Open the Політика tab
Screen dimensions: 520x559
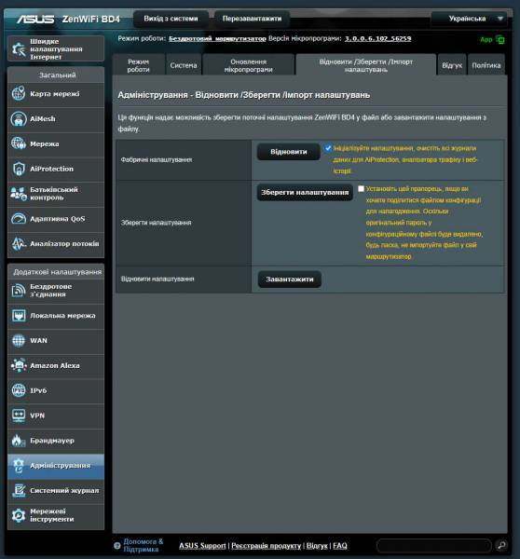click(486, 65)
